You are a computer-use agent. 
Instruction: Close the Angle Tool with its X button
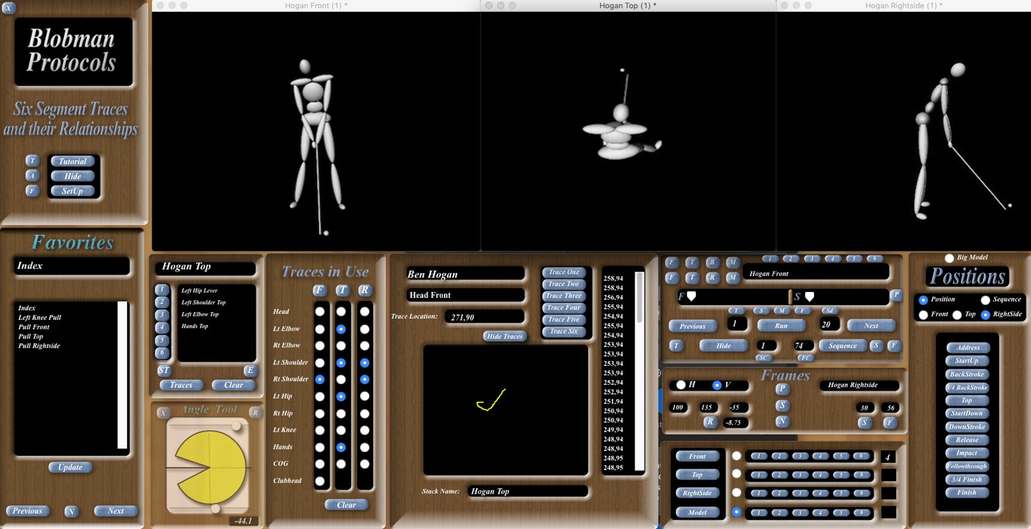pyautogui.click(x=163, y=413)
